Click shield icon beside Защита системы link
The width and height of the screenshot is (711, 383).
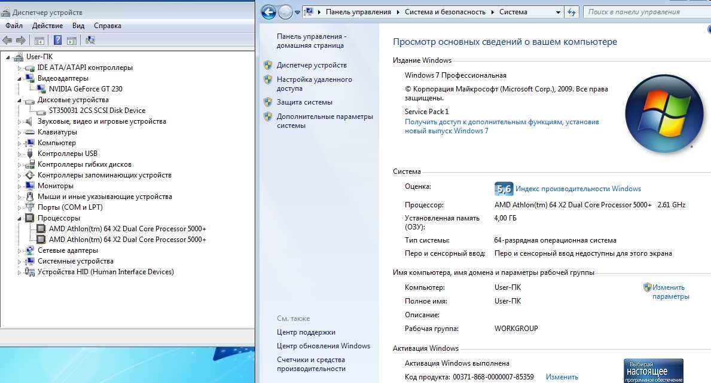pyautogui.click(x=268, y=102)
